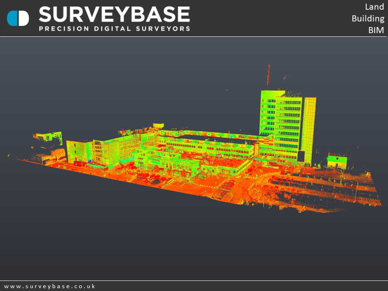Click the 'Precision Digital Surveyors' tagline
388x291 pixels.
click(114, 28)
